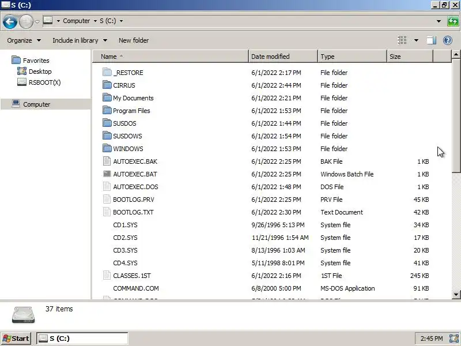This screenshot has height=346, width=461.
Task: Select the _RESTORE folder icon
Action: (x=107, y=72)
